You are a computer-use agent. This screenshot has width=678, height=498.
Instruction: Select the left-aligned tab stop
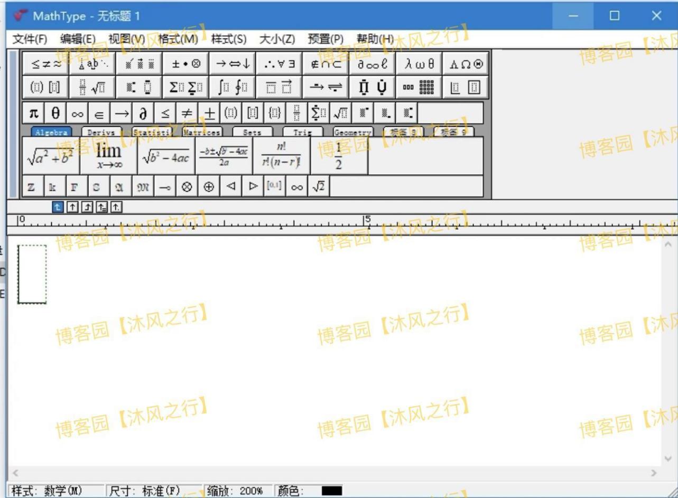tap(58, 208)
